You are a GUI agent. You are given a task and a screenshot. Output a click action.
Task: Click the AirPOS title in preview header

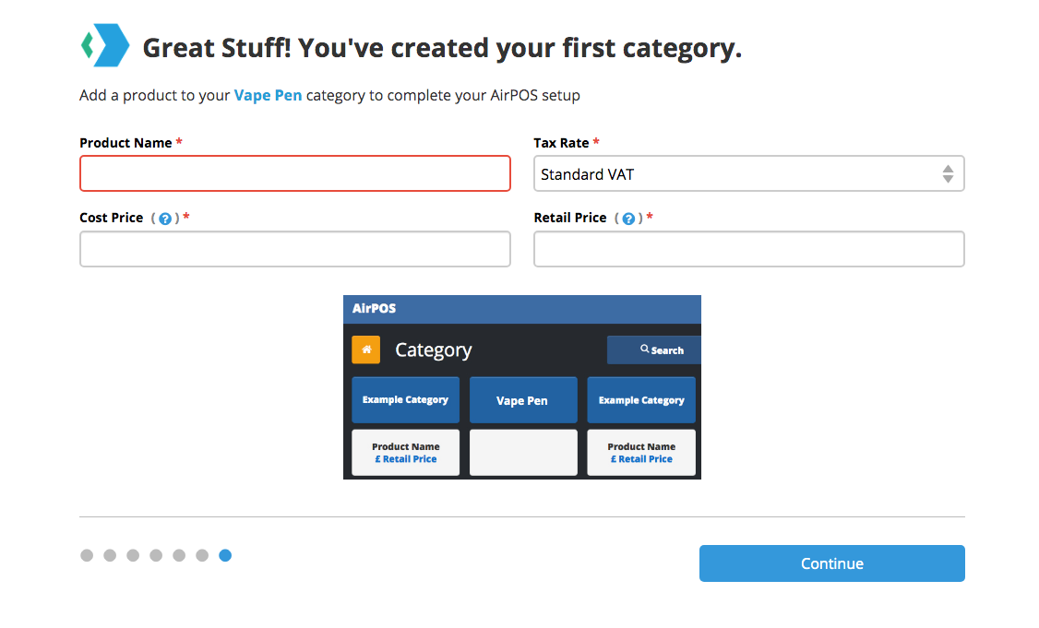[x=375, y=309]
